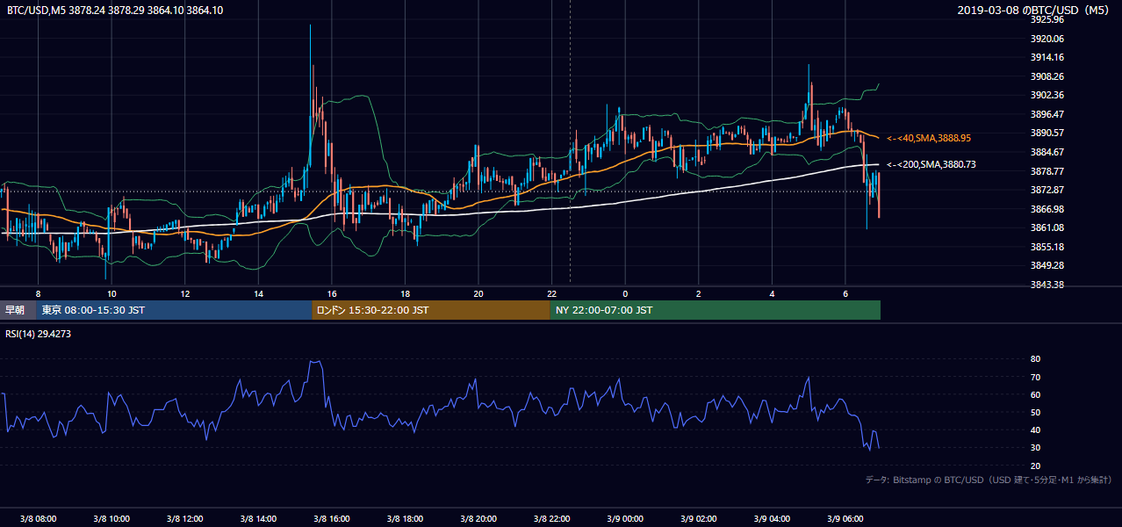This screenshot has height=527, width=1122.
Task: Click price axis label 3914.16
Action: click(1047, 57)
